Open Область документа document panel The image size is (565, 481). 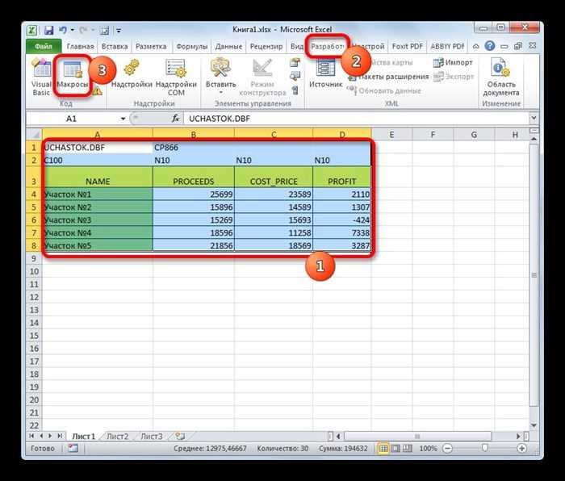pos(501,77)
